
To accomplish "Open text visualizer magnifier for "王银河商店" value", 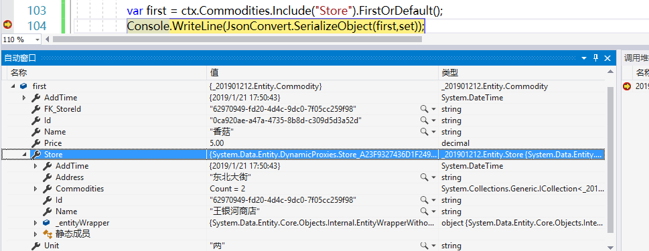I will coord(424,212).
